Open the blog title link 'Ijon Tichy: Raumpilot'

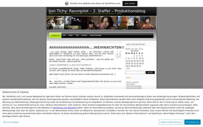pyautogui.click(x=97, y=11)
